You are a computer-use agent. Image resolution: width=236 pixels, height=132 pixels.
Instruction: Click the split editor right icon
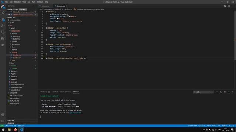(229, 6)
